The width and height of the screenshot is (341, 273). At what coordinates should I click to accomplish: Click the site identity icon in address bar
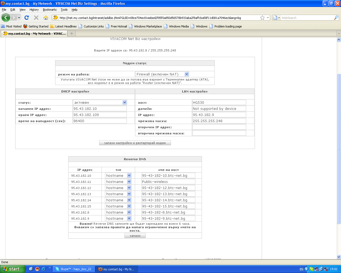coord(55,18)
